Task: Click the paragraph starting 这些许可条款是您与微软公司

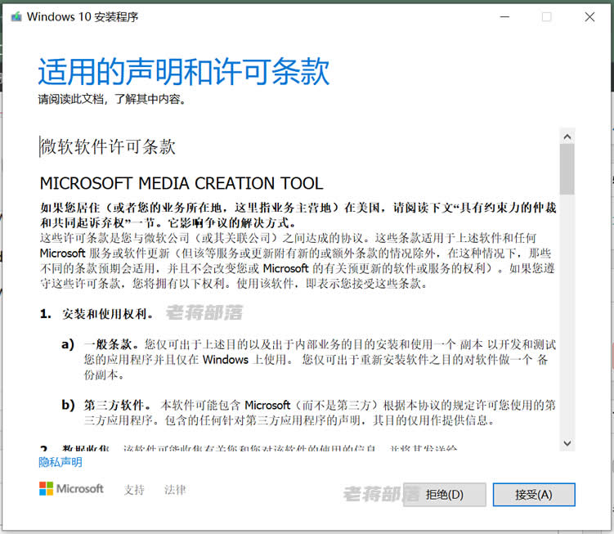Action: point(298,261)
